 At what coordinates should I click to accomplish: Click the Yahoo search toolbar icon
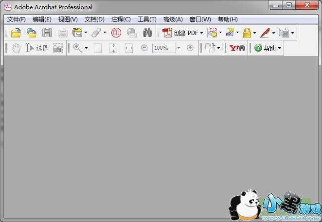pyautogui.click(x=237, y=48)
